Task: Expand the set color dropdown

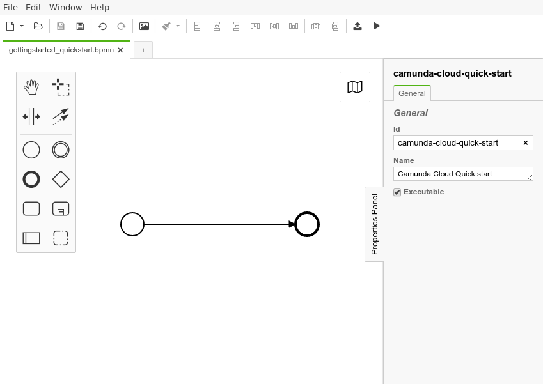Action: [178, 26]
